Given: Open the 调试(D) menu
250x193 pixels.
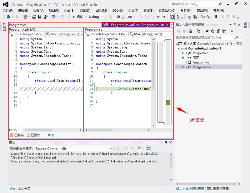Looking at the screenshot, I should [85, 10].
